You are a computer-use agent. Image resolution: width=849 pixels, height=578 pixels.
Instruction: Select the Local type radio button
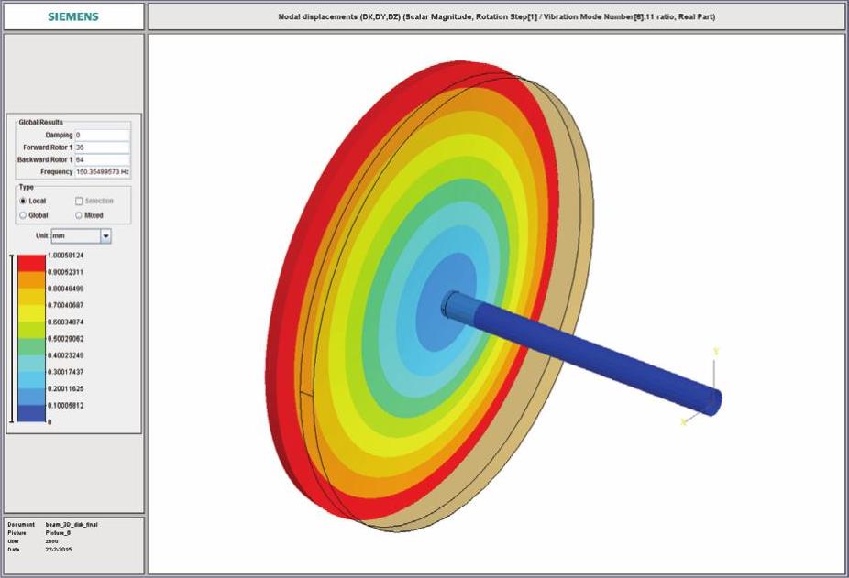tap(23, 201)
